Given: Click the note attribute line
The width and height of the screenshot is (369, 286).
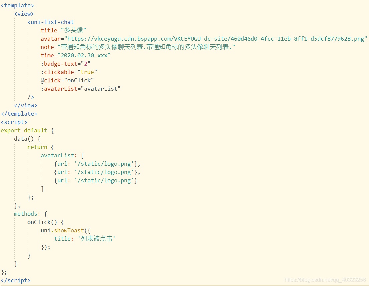Looking at the screenshot, I should point(138,47).
